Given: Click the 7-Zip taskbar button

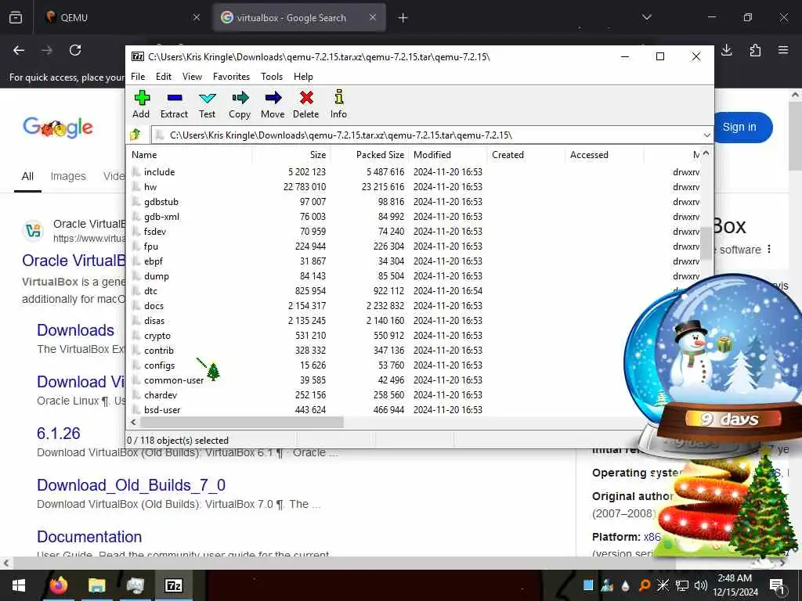Looking at the screenshot, I should point(173,585).
